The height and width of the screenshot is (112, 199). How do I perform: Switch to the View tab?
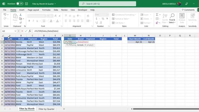tap(72, 10)
